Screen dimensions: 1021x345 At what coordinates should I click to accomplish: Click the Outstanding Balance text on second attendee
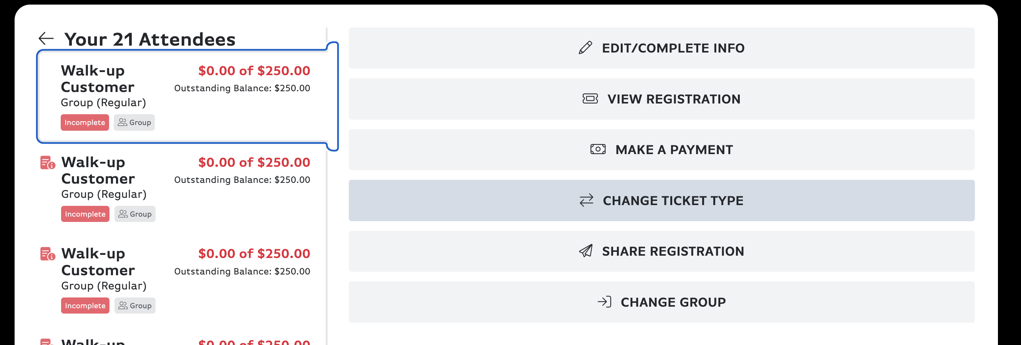(x=242, y=180)
